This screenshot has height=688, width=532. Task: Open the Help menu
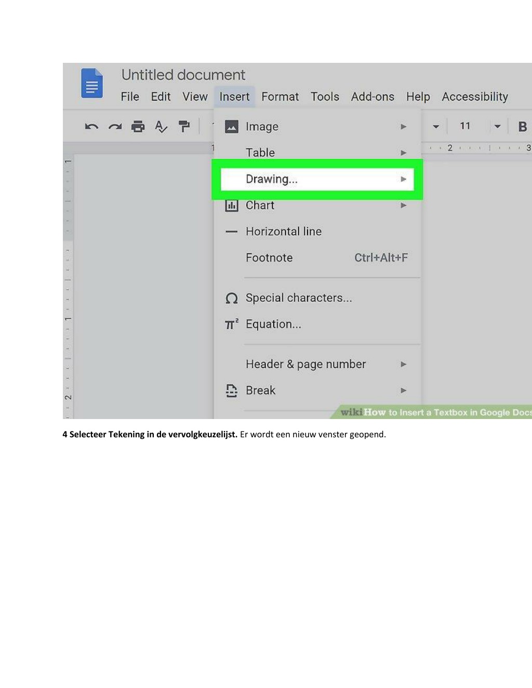tap(418, 97)
